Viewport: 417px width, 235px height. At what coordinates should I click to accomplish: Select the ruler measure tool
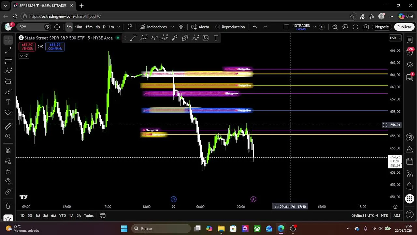pos(8,126)
